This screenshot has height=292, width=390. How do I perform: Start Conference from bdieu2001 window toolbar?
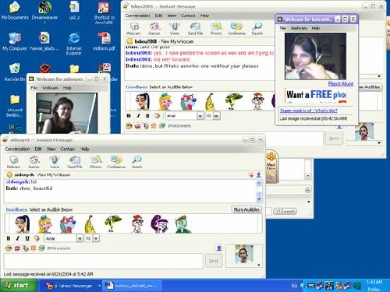coord(236,29)
